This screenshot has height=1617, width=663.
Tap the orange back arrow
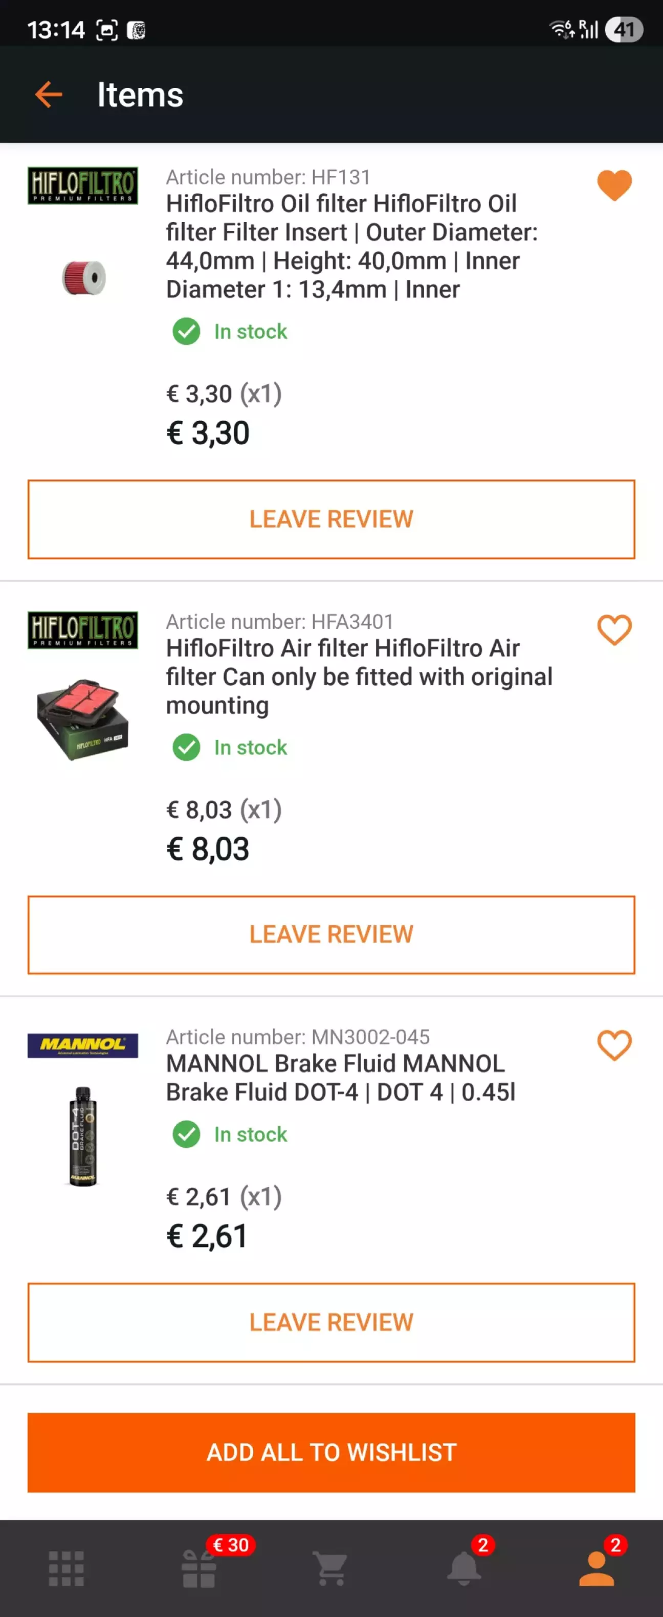pyautogui.click(x=48, y=95)
